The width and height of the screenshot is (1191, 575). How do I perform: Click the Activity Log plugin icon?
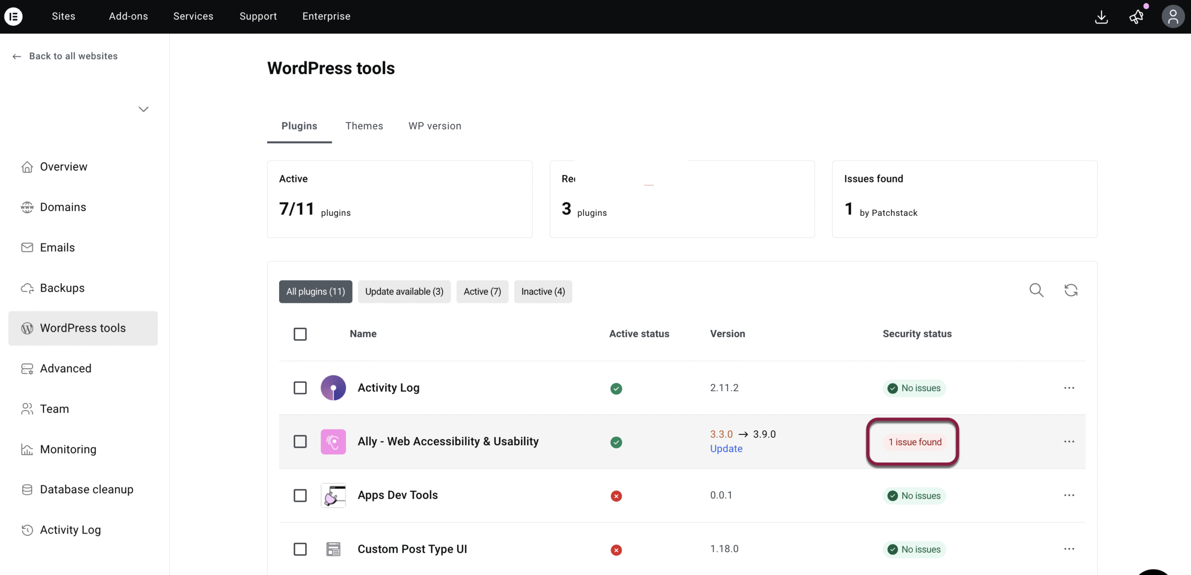pos(333,388)
